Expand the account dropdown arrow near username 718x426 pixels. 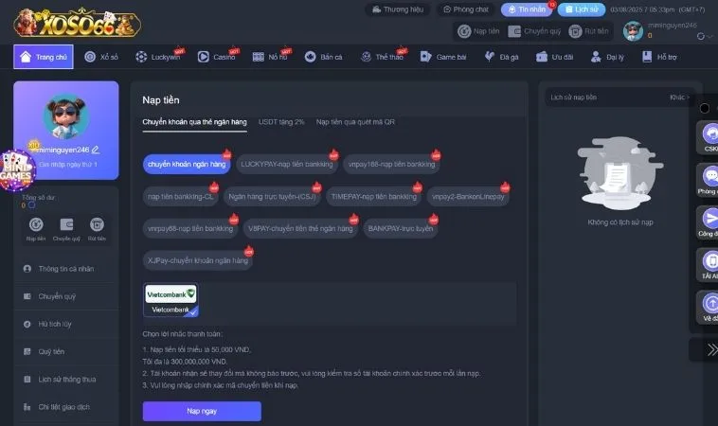pyautogui.click(x=701, y=36)
